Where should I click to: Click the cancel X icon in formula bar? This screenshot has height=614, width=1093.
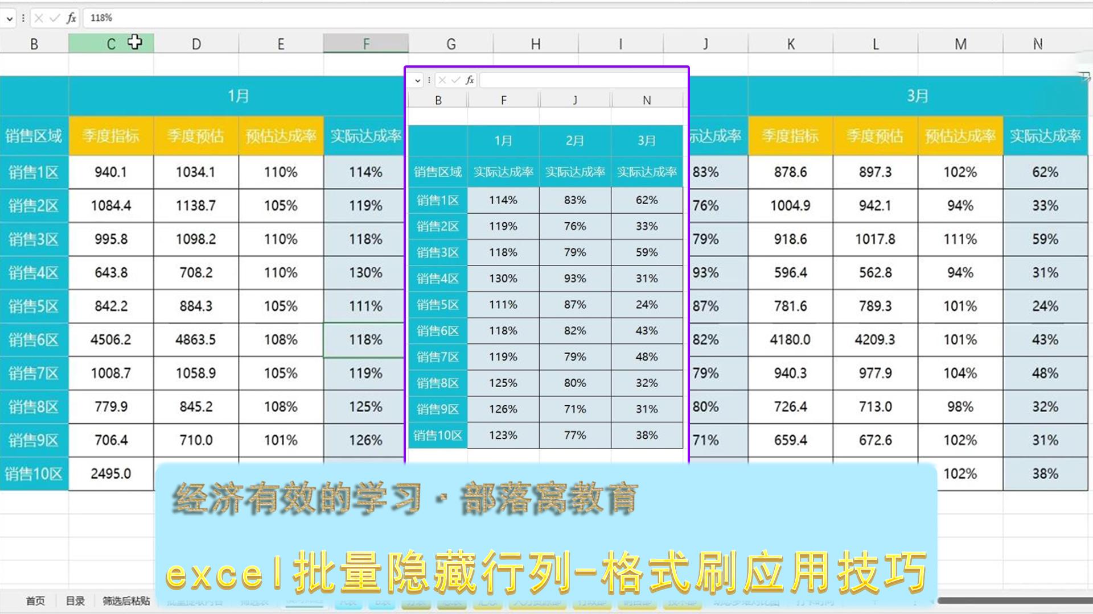39,18
